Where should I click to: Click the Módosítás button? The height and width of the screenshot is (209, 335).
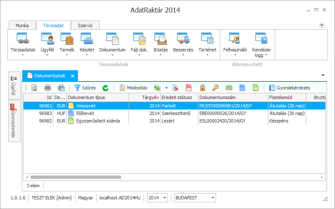tap(134, 88)
